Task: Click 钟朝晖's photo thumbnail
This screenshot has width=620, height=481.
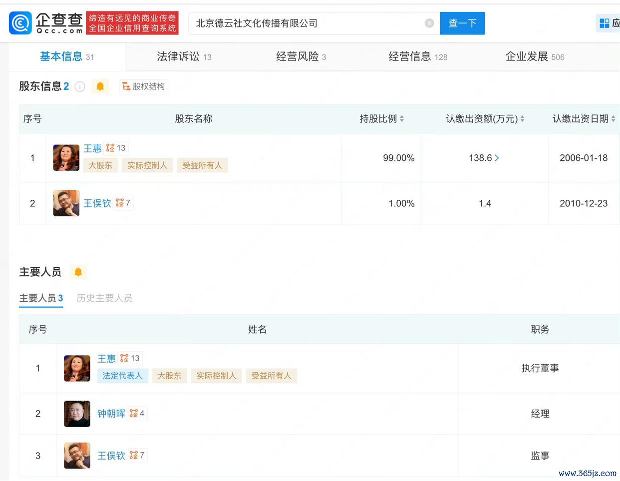Action: [77, 414]
